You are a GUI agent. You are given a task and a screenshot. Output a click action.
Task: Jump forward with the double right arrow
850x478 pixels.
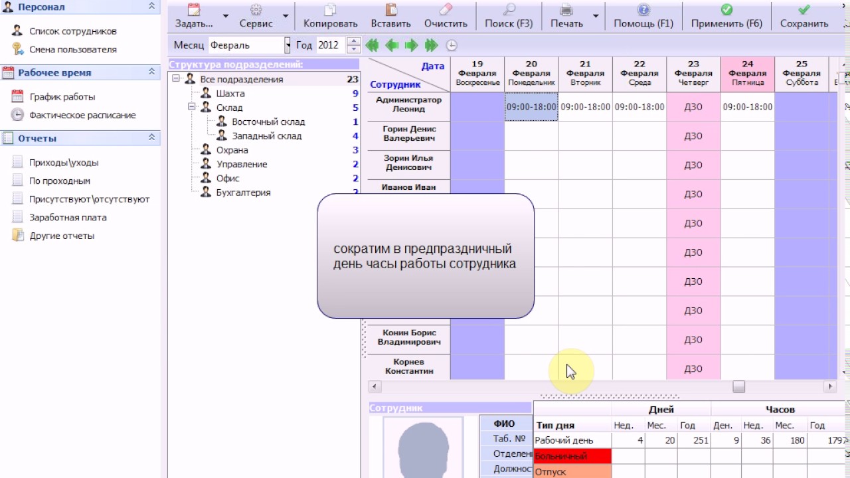click(x=432, y=45)
